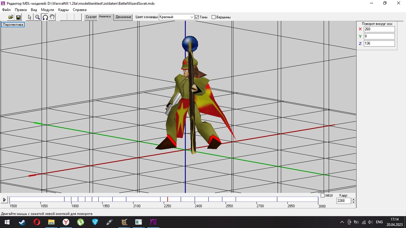Select the hand pan tool
406x228 pixels.
click(52, 17)
